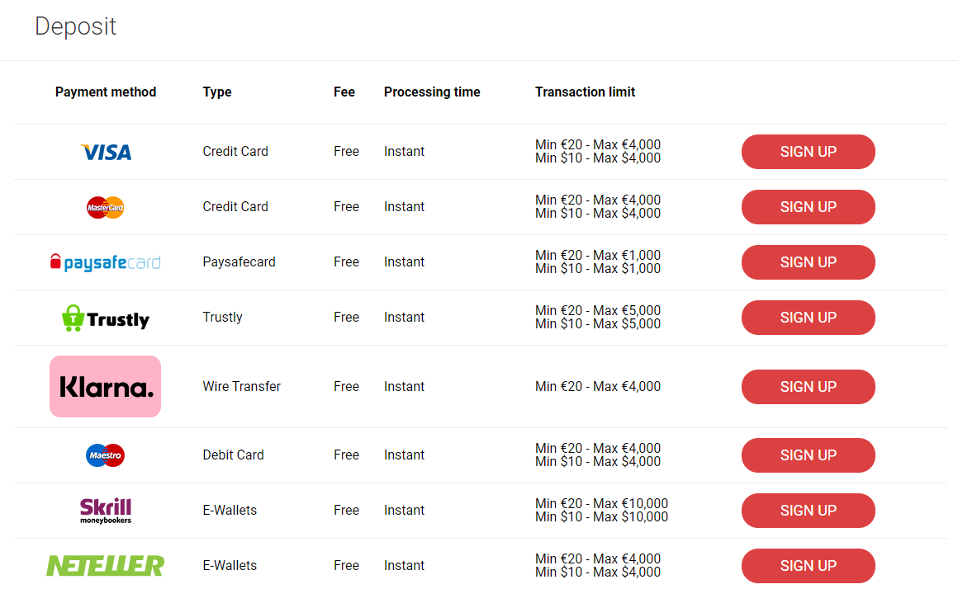The image size is (958, 589).
Task: Click the green NETELLER logo
Action: pyautogui.click(x=105, y=566)
